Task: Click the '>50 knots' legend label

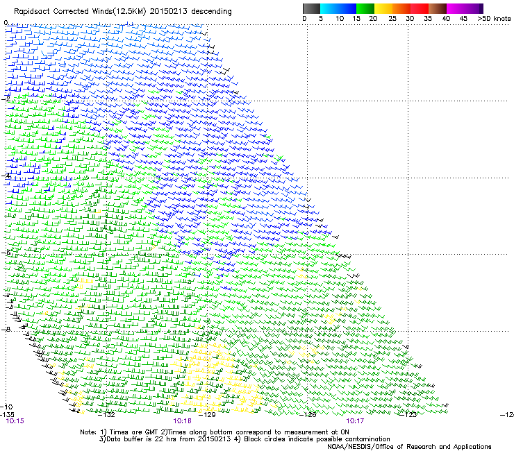Action: tap(494, 19)
